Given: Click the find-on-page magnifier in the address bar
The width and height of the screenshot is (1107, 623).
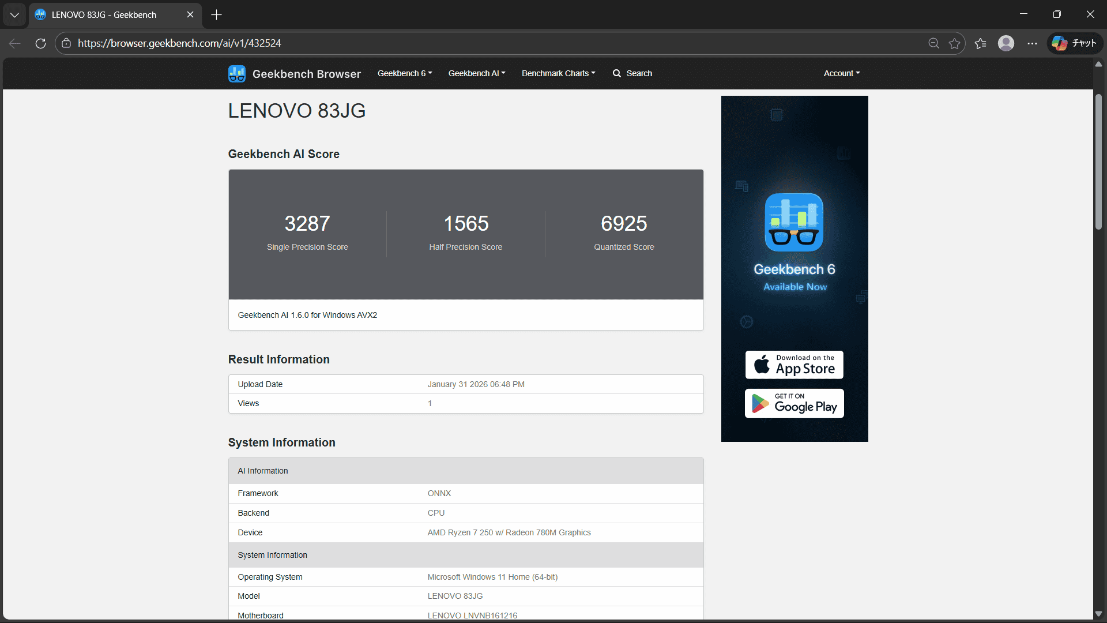Looking at the screenshot, I should pos(933,43).
